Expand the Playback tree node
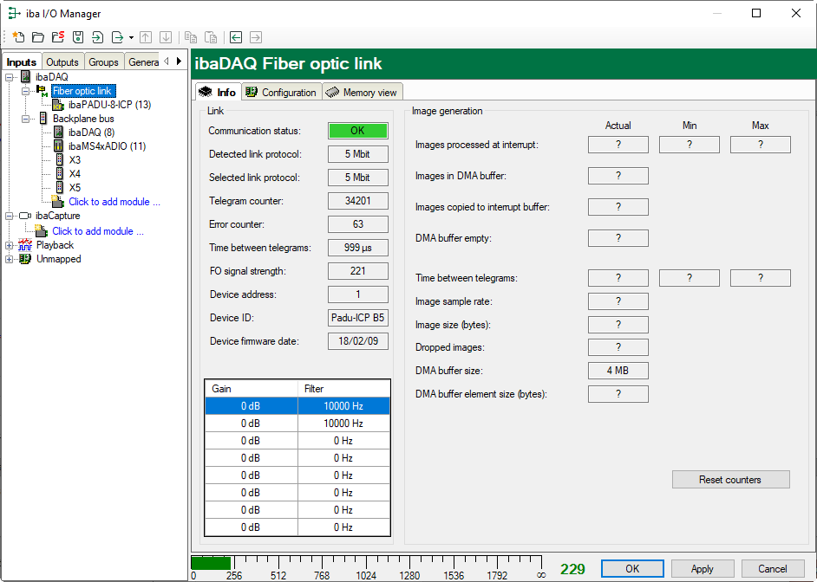This screenshot has height=582, width=817. (10, 245)
